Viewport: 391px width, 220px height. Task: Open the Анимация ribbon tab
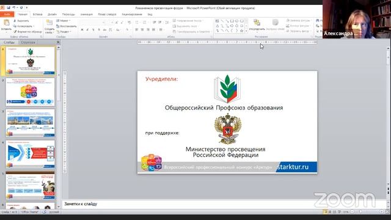[87, 14]
